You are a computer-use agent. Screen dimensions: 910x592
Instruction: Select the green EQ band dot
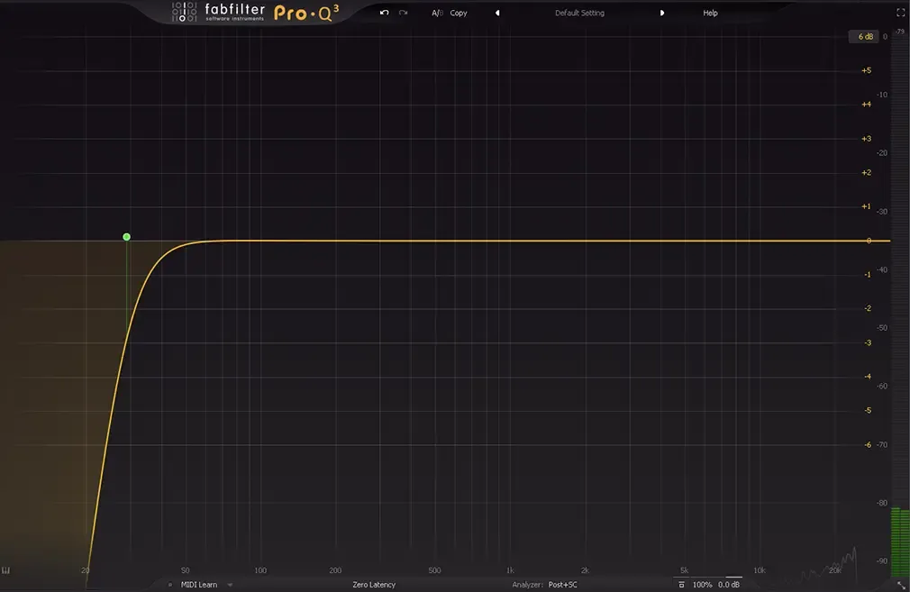click(x=126, y=237)
